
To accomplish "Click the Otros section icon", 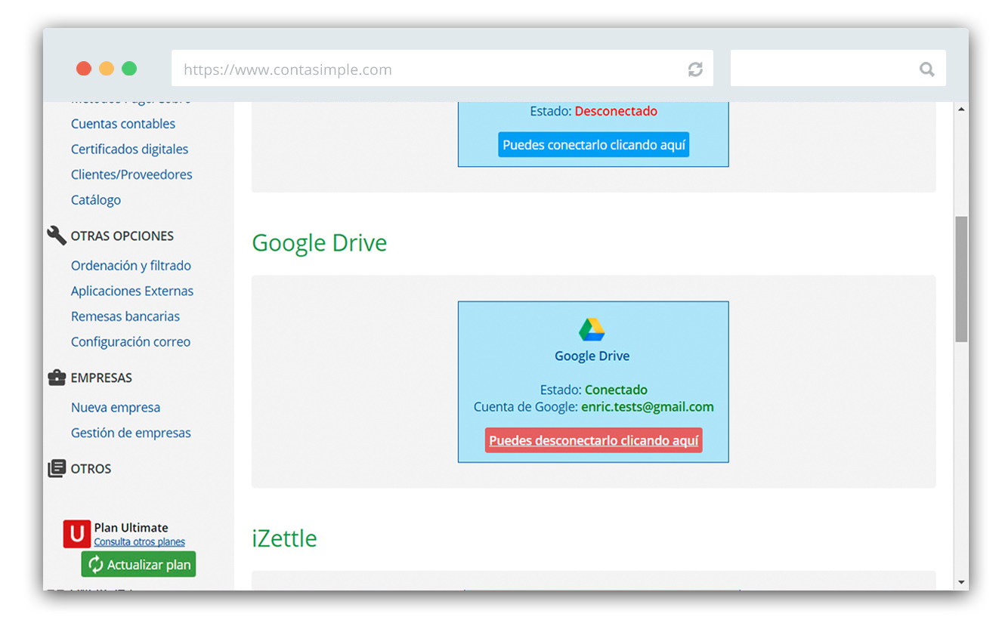I will tap(57, 468).
